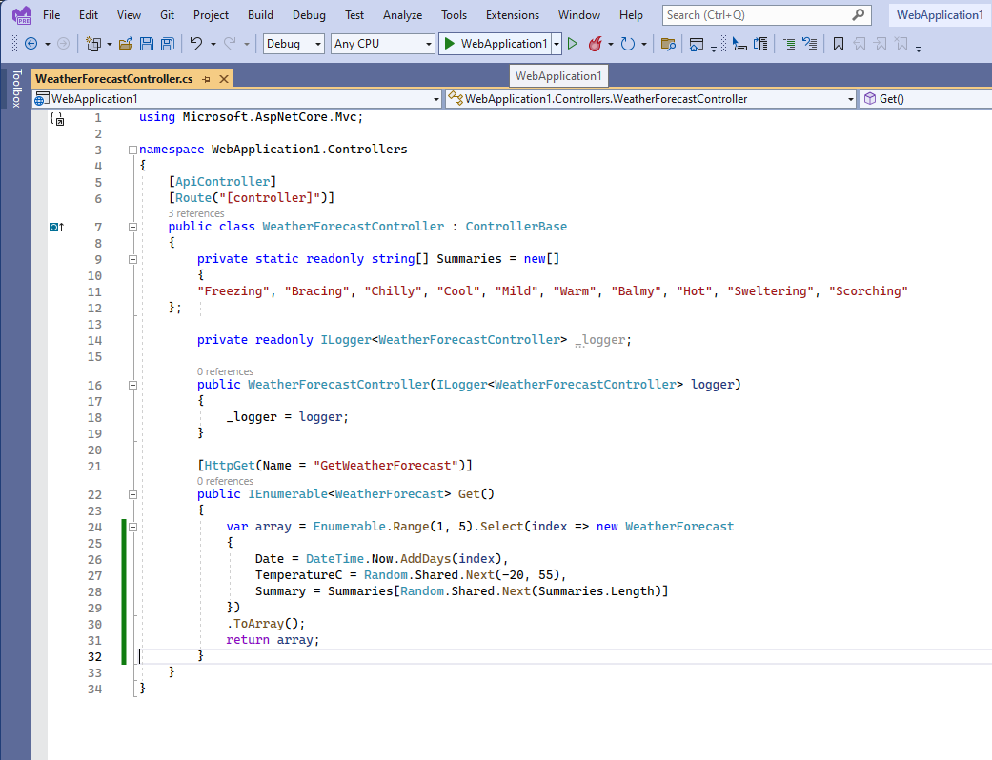Viewport: 992px width, 760px height.
Task: Click Start Without Debugging outline play icon
Action: [x=572, y=44]
